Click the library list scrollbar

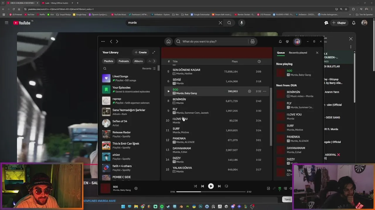tap(158, 68)
